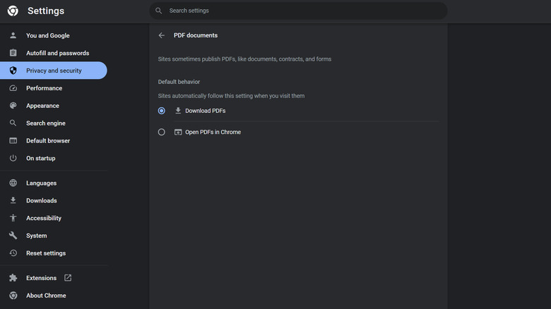This screenshot has width=551, height=309.
Task: Select the Download PDFs radio button
Action: tap(162, 111)
